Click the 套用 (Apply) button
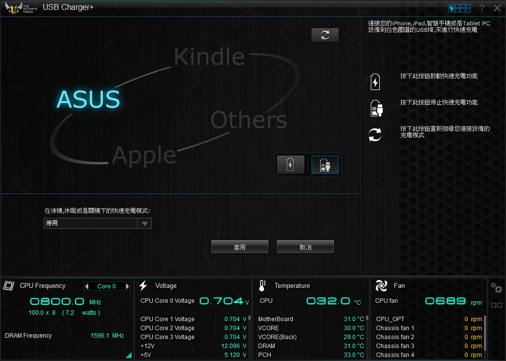506x361 pixels. 240,247
